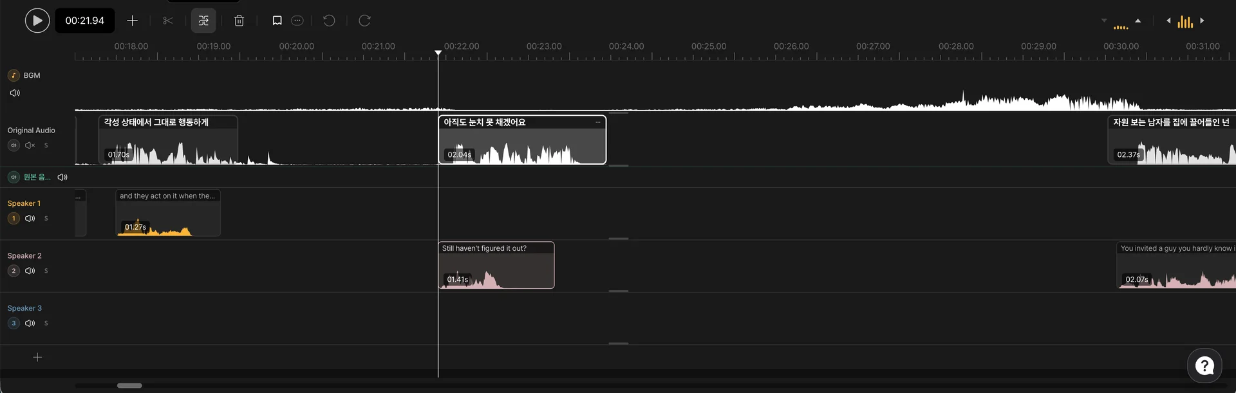Viewport: 1236px width, 393px height.
Task: Start playback with the play button
Action: [37, 21]
